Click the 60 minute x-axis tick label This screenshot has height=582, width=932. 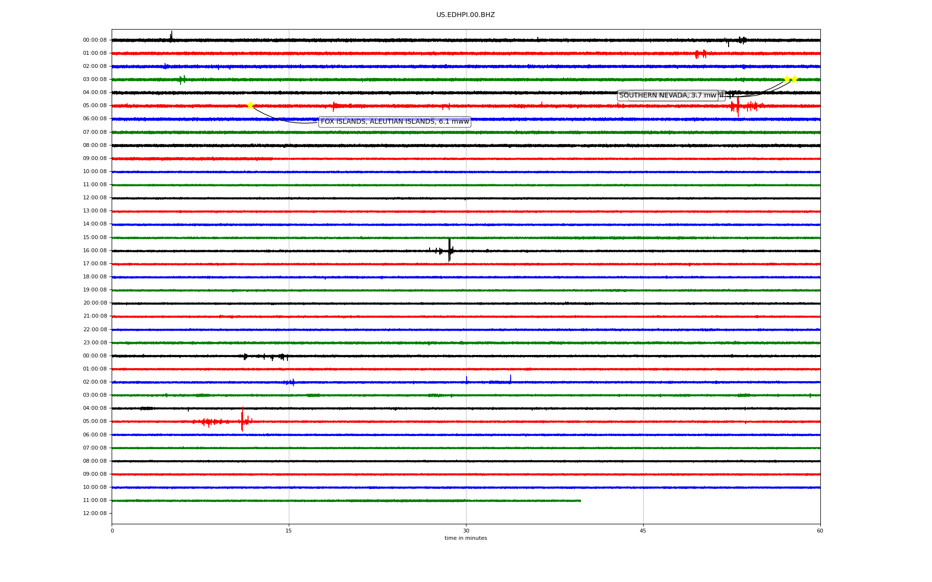[820, 531]
